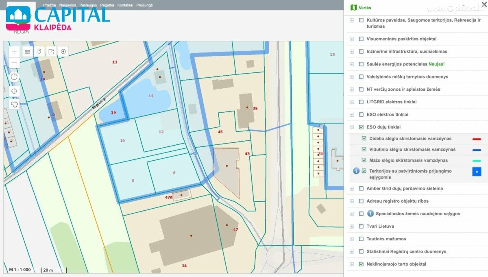Click the Vertės panel heading
Image resolution: width=488 pixels, height=277 pixels.
click(x=365, y=8)
